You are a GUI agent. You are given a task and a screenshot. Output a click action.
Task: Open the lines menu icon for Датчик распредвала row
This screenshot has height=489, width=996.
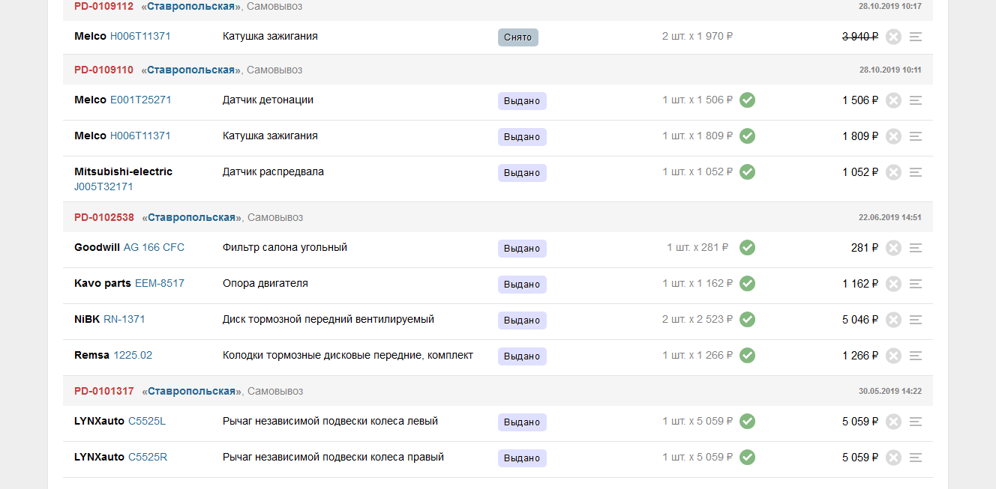coord(916,172)
